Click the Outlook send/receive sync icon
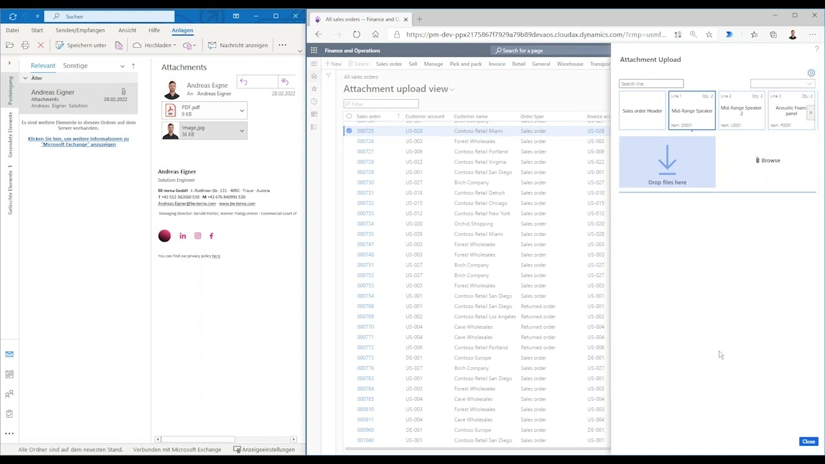Screen dimensions: 825x464 coord(12,16)
